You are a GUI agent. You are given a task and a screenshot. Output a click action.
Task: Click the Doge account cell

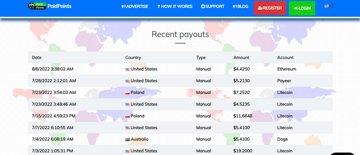click(x=283, y=139)
